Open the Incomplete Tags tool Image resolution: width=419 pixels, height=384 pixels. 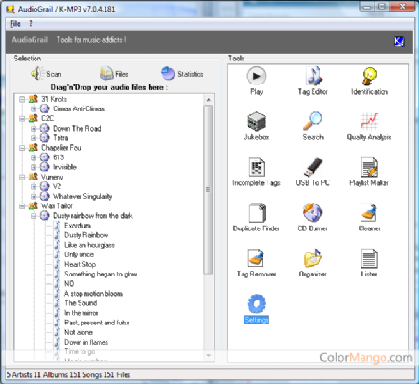click(256, 172)
